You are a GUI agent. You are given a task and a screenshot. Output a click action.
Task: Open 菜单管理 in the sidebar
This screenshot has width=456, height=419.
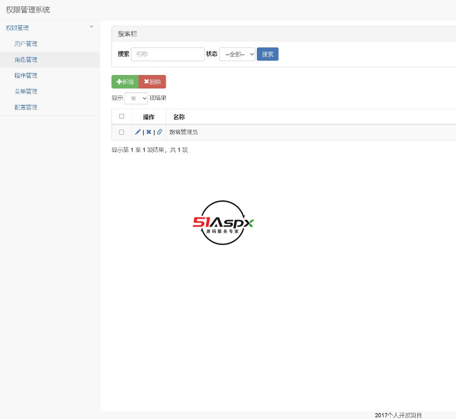[26, 91]
